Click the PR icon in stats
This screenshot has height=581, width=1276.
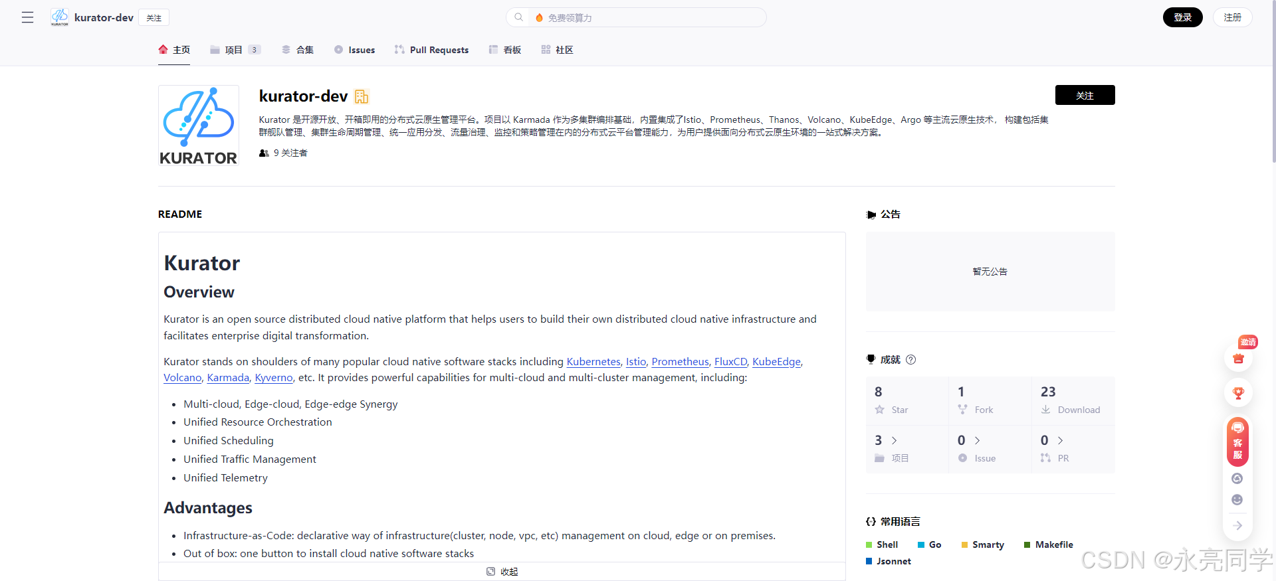(1046, 458)
